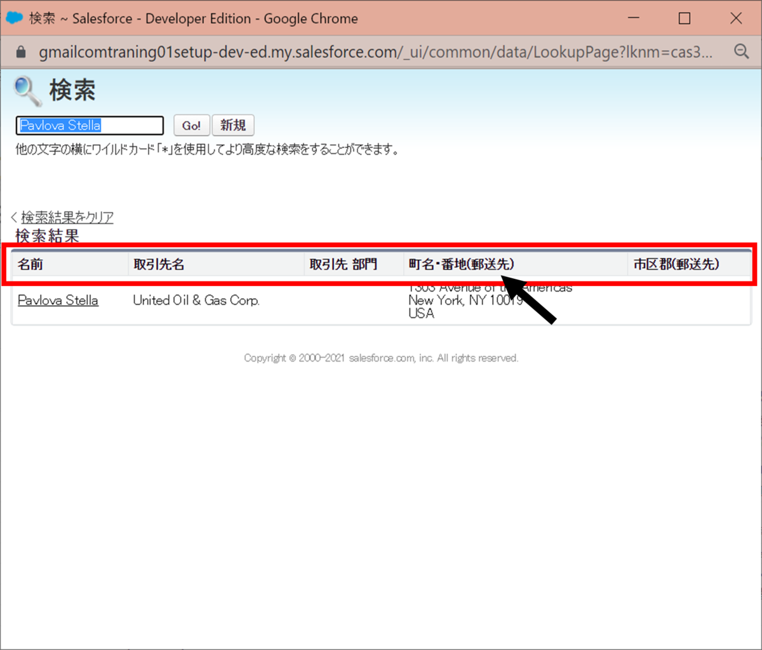
Task: Click the 町名・番地(郵送先) column header
Action: (x=462, y=264)
